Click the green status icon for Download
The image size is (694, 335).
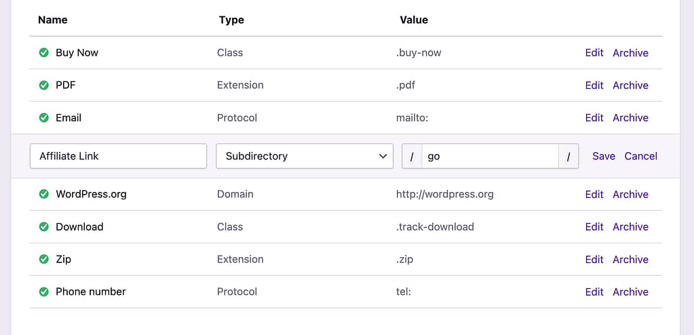point(44,227)
